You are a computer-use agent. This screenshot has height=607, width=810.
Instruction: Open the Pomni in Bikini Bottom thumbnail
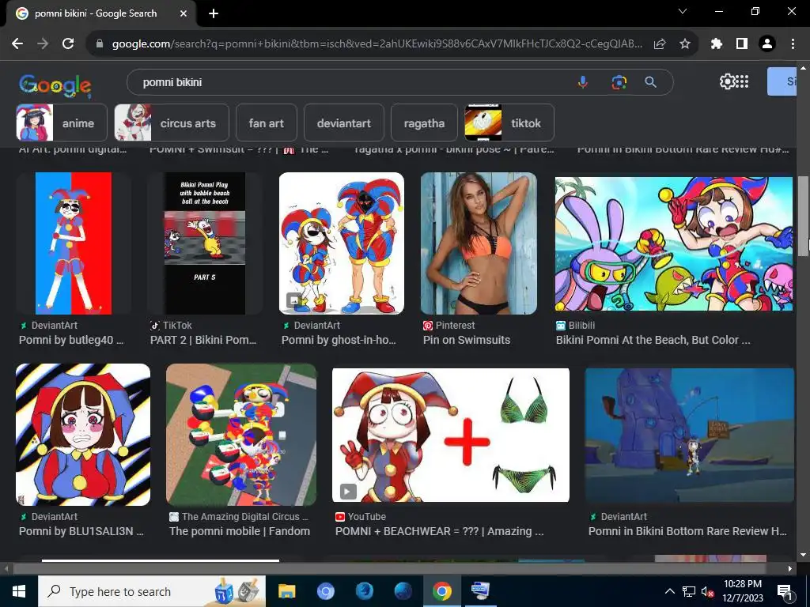[x=690, y=435]
